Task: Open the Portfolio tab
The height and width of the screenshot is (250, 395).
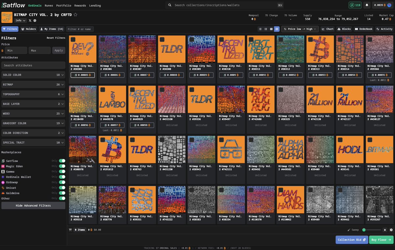Action: 64,5
